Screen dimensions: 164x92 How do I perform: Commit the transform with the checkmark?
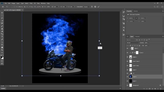click(x=98, y=7)
